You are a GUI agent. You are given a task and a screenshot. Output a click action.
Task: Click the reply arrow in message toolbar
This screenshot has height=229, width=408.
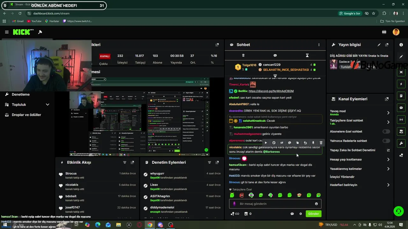305,143
